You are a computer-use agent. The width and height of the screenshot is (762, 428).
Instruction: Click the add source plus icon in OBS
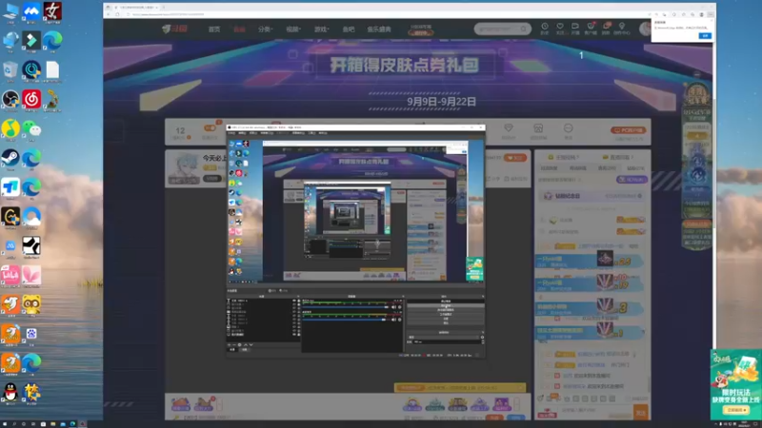(230, 344)
